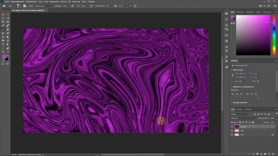Toggle lock image pixels brush icon
Screen dimensions: 278x156
point(243,122)
